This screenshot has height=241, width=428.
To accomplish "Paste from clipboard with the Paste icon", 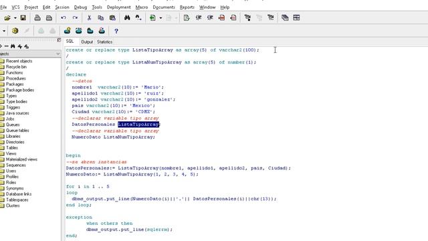I will [112, 18].
